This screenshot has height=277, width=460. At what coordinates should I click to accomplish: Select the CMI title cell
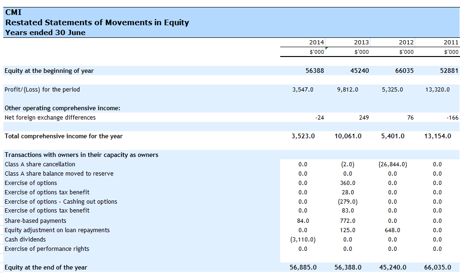(13, 12)
